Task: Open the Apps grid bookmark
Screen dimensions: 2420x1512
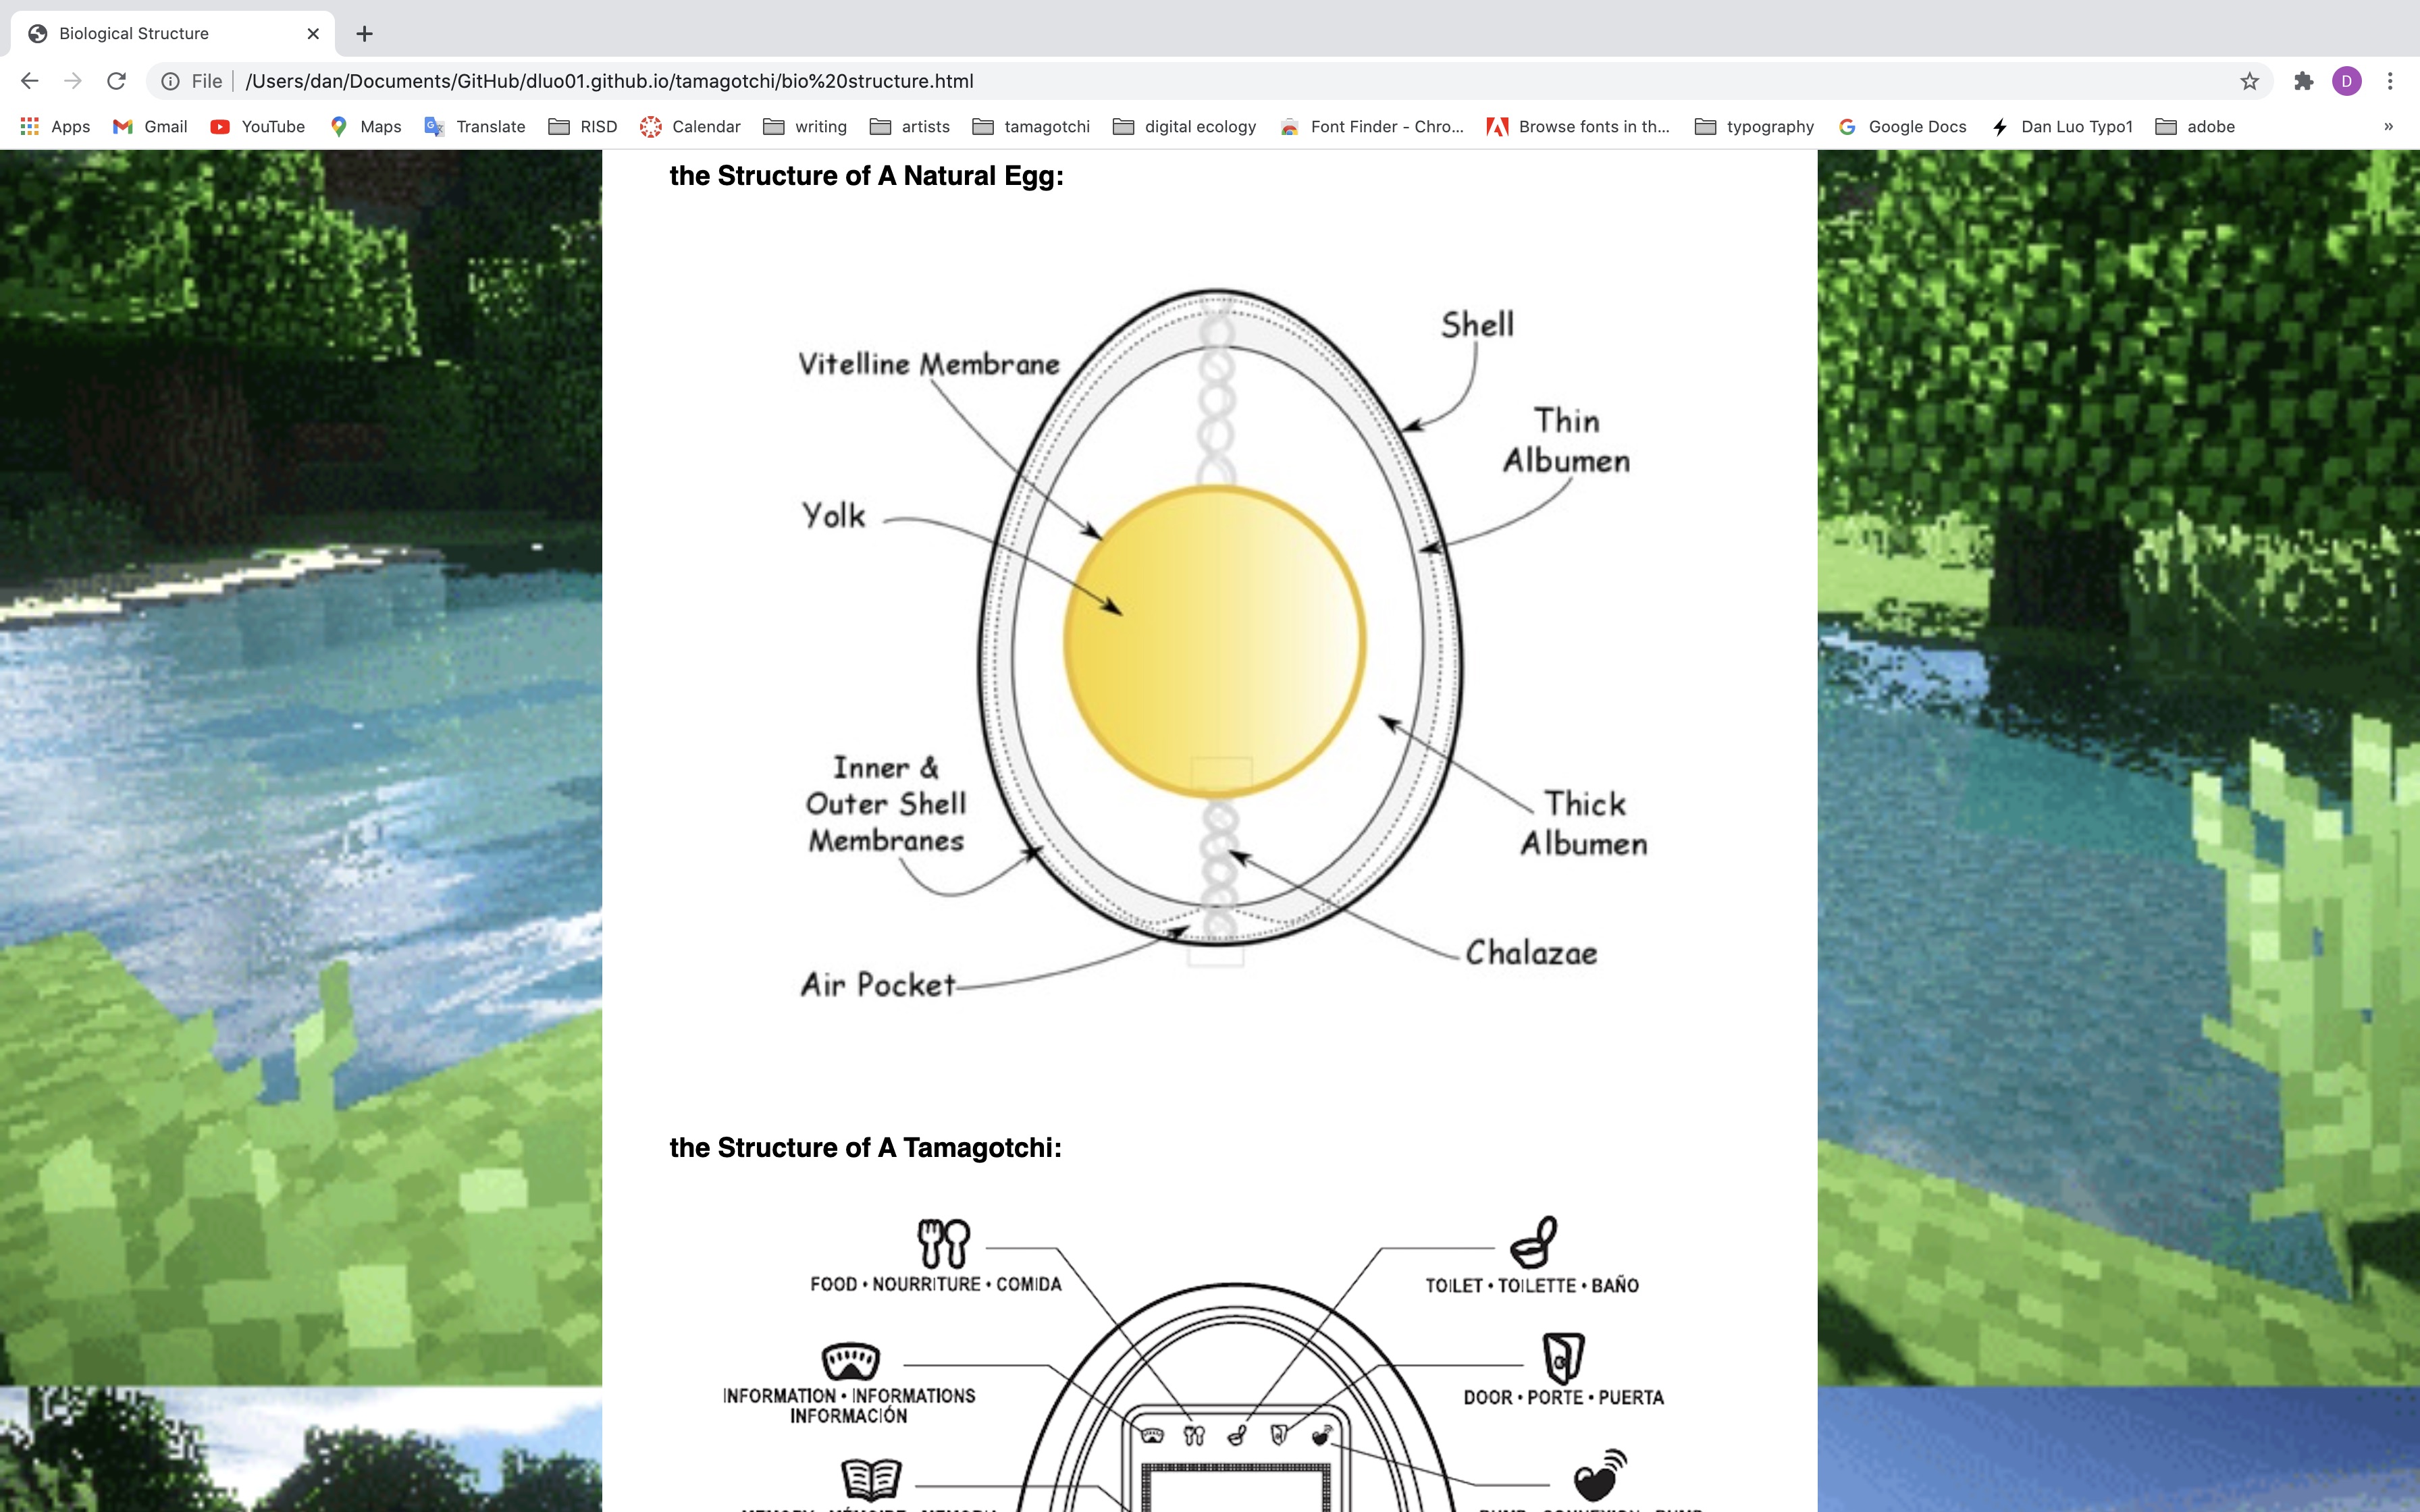Action: tap(55, 126)
